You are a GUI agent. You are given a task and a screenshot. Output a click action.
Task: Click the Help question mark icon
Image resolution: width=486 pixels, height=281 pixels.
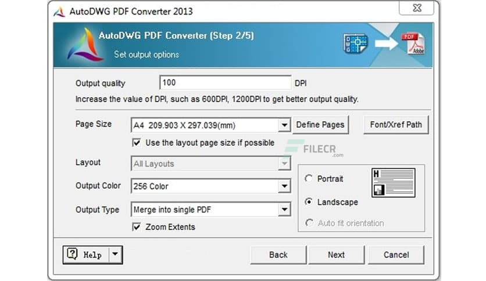pos(72,254)
